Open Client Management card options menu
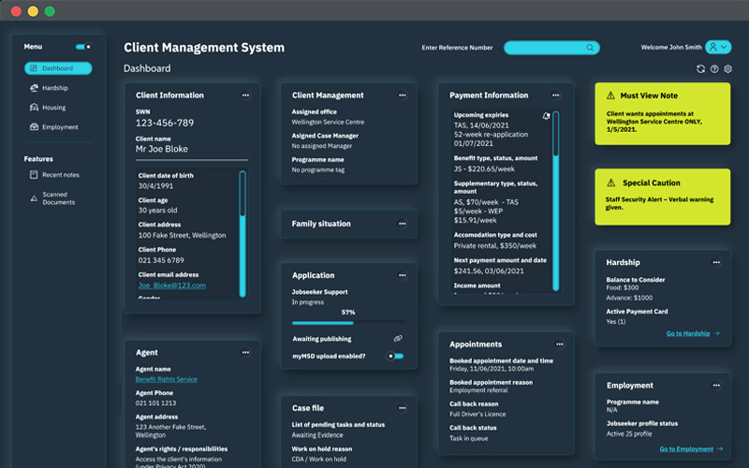 [403, 95]
